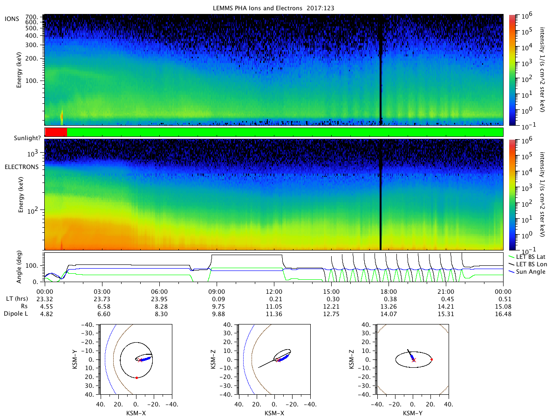Click the 200. energy tick on ions axis

31,60
